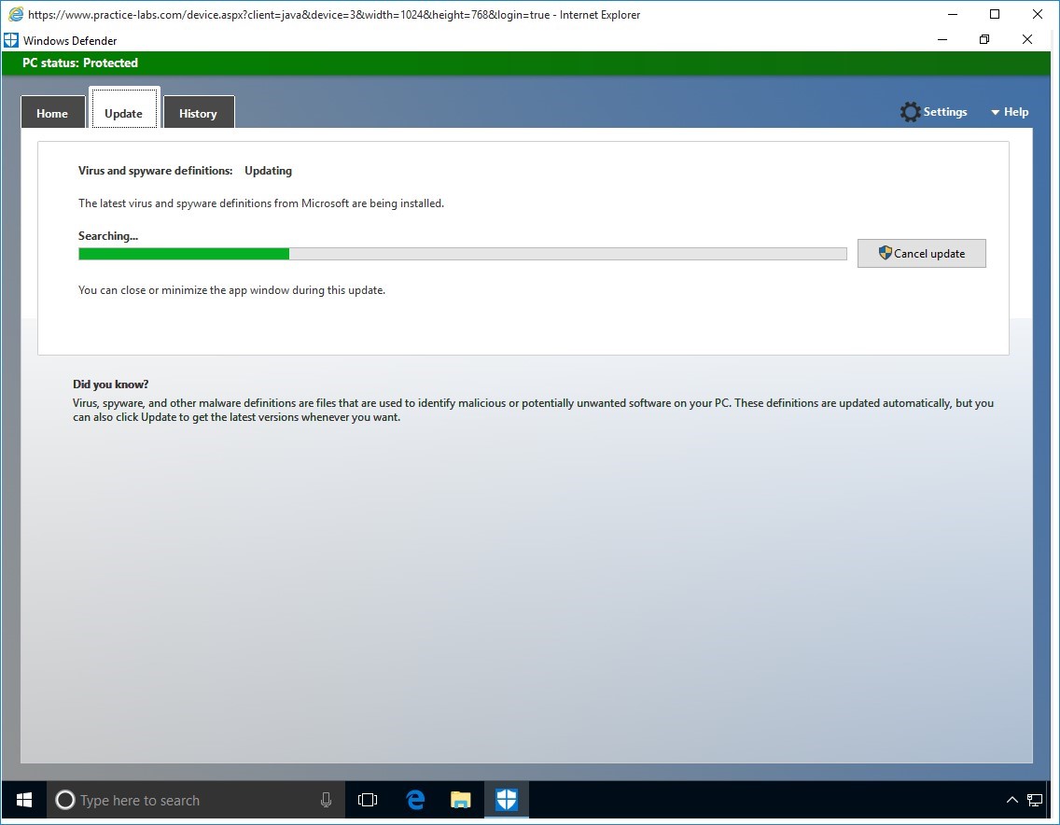Open the network status tray icon
This screenshot has height=825, width=1060.
tap(1034, 800)
